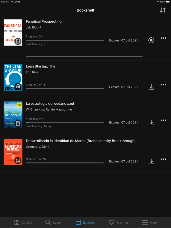Click the chapter progress bar of Lean Startup
171x228 pixels.
point(65,88)
